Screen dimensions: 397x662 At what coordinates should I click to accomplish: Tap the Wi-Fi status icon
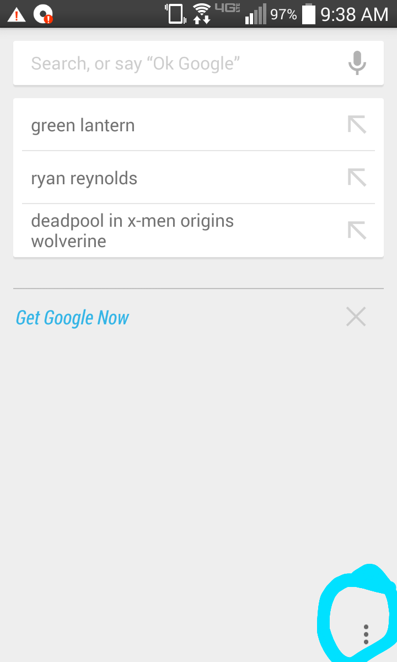point(202,14)
